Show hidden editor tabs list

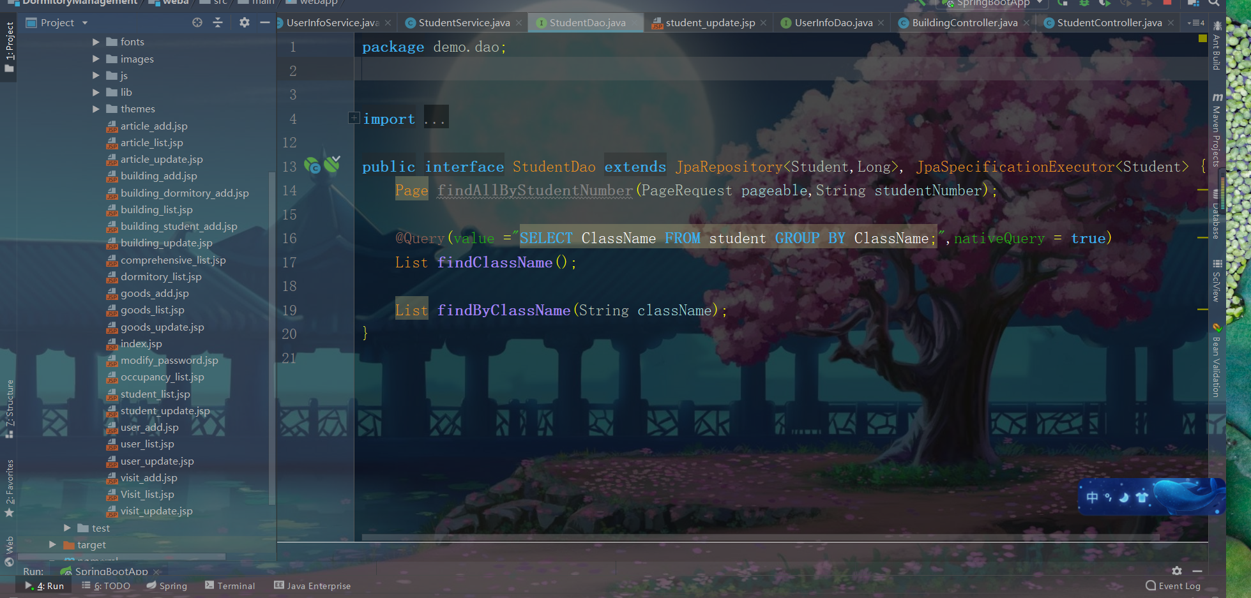tap(1195, 23)
